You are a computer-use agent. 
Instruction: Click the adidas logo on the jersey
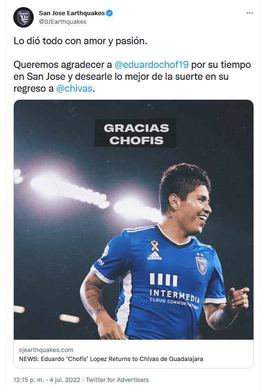click(x=154, y=256)
